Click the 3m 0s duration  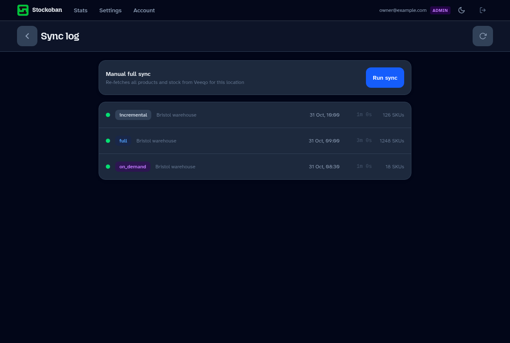click(x=364, y=141)
